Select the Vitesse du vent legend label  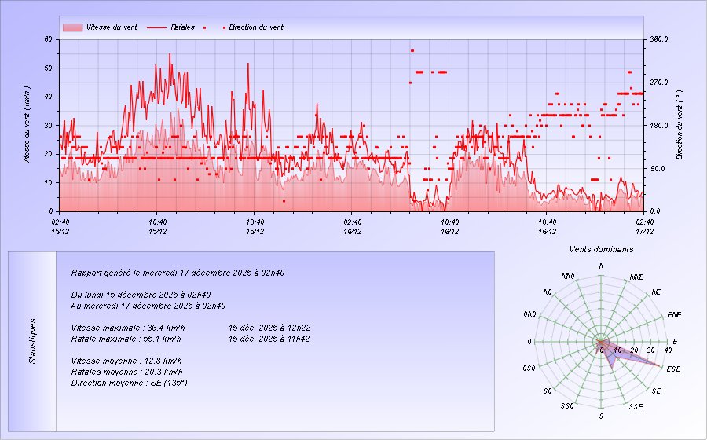112,27
